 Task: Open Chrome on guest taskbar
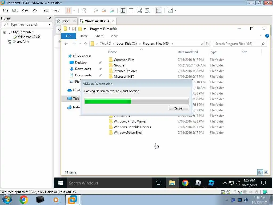(x=185, y=183)
